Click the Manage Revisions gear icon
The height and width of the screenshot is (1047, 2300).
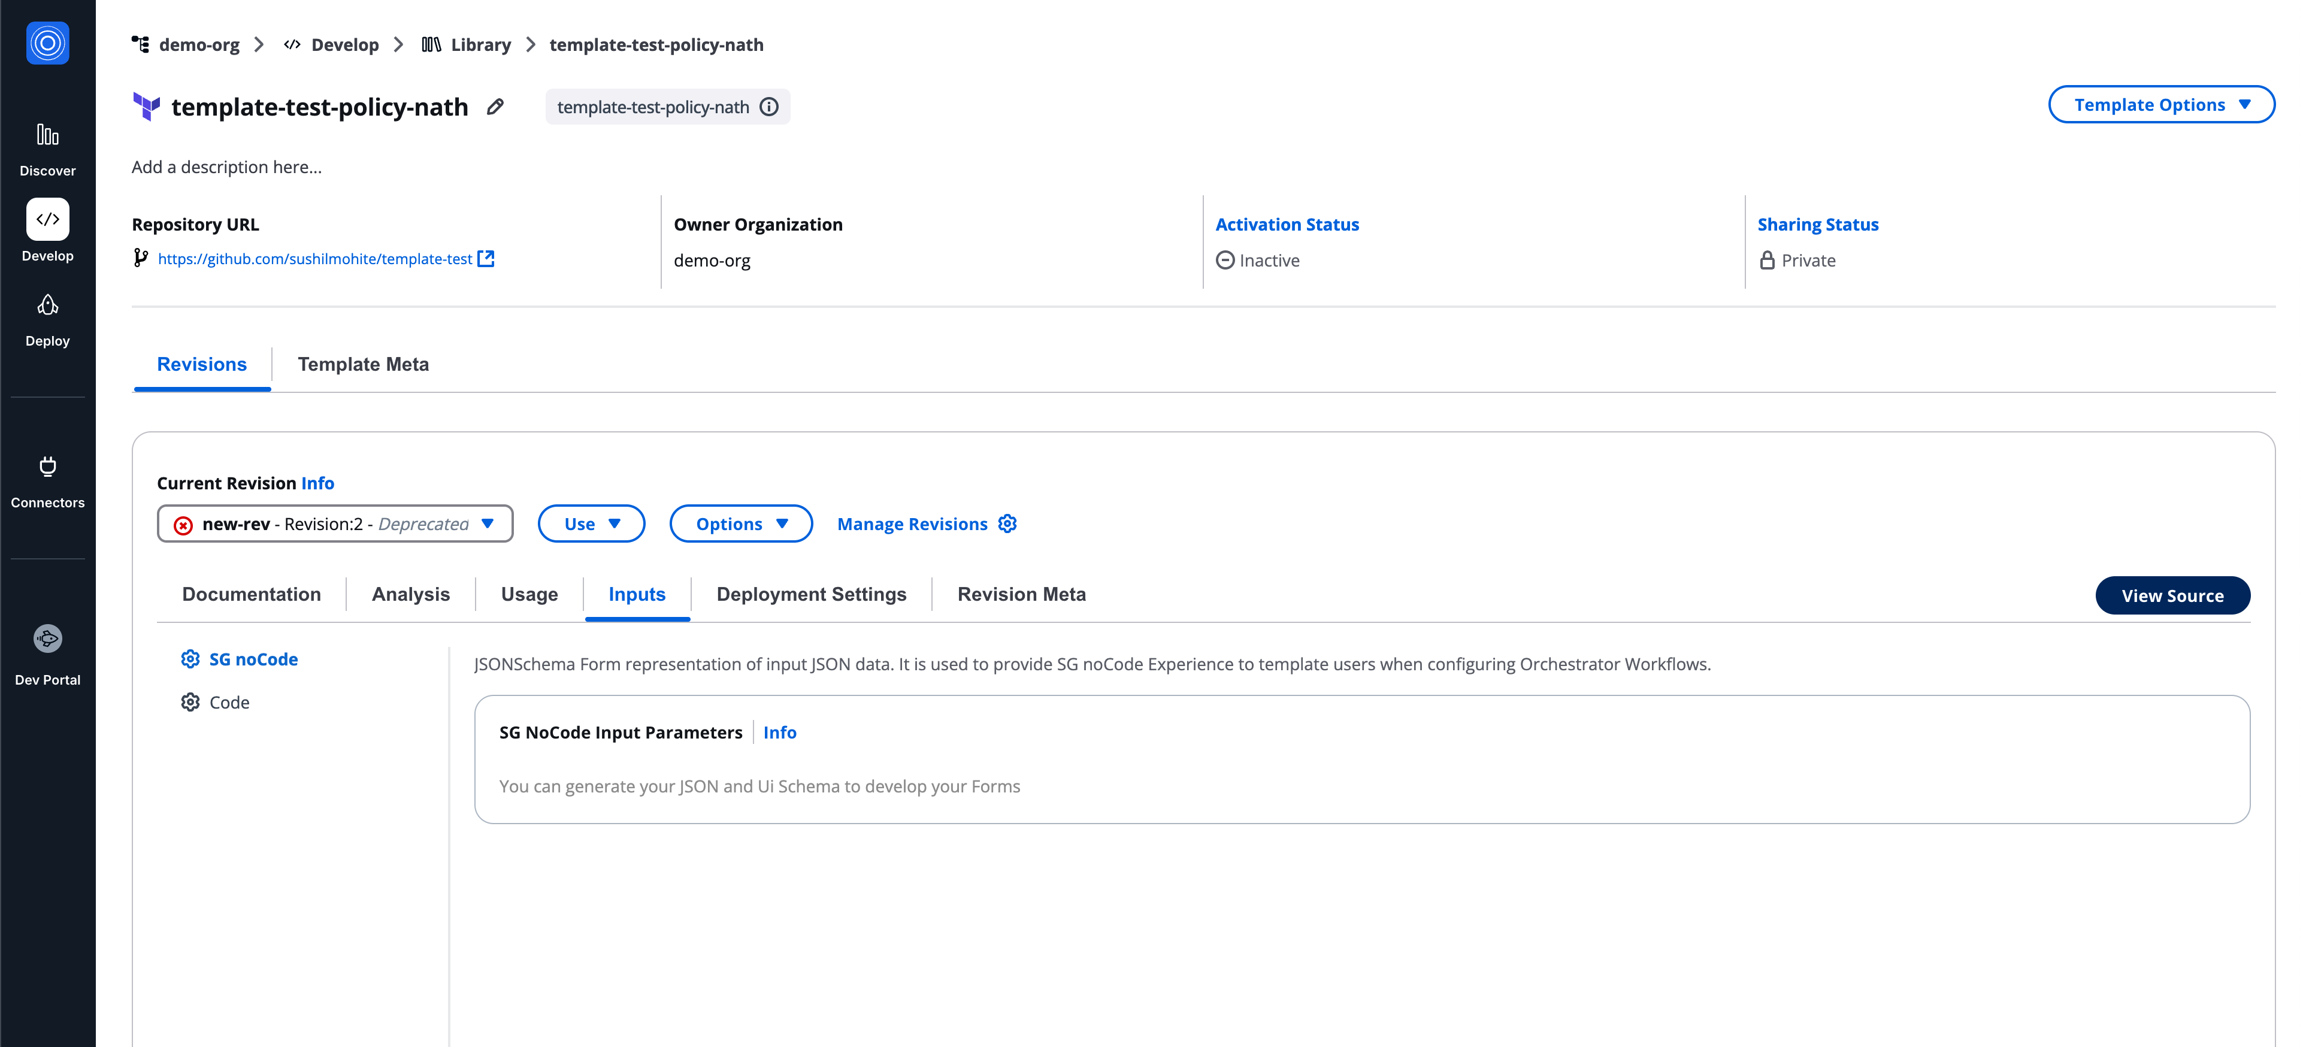pyautogui.click(x=1007, y=524)
